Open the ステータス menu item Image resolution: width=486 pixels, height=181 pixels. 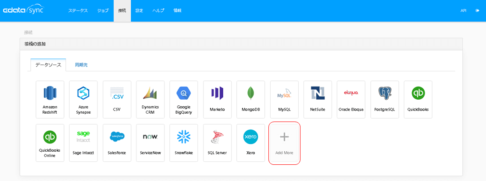[x=78, y=10]
